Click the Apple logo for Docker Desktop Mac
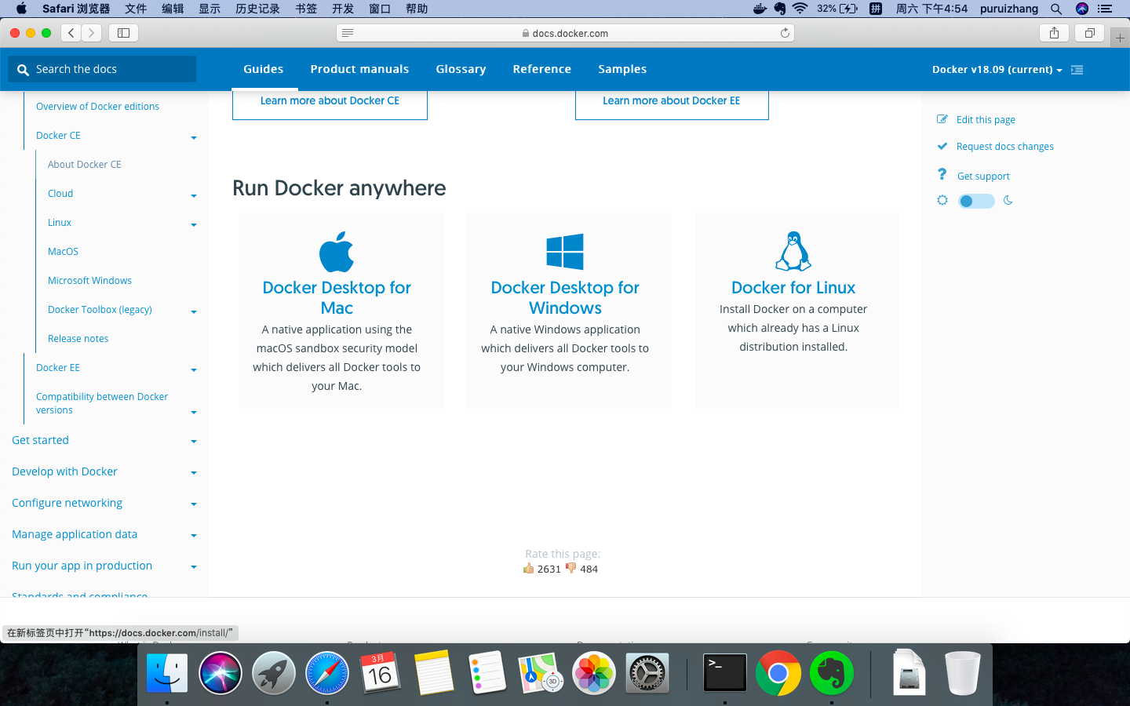 pyautogui.click(x=337, y=251)
